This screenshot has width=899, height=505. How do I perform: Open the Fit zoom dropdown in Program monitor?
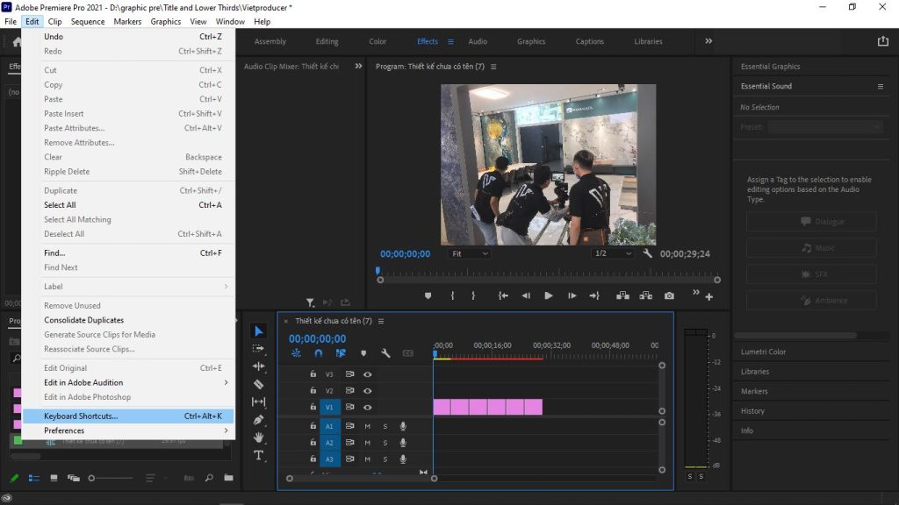(x=469, y=252)
